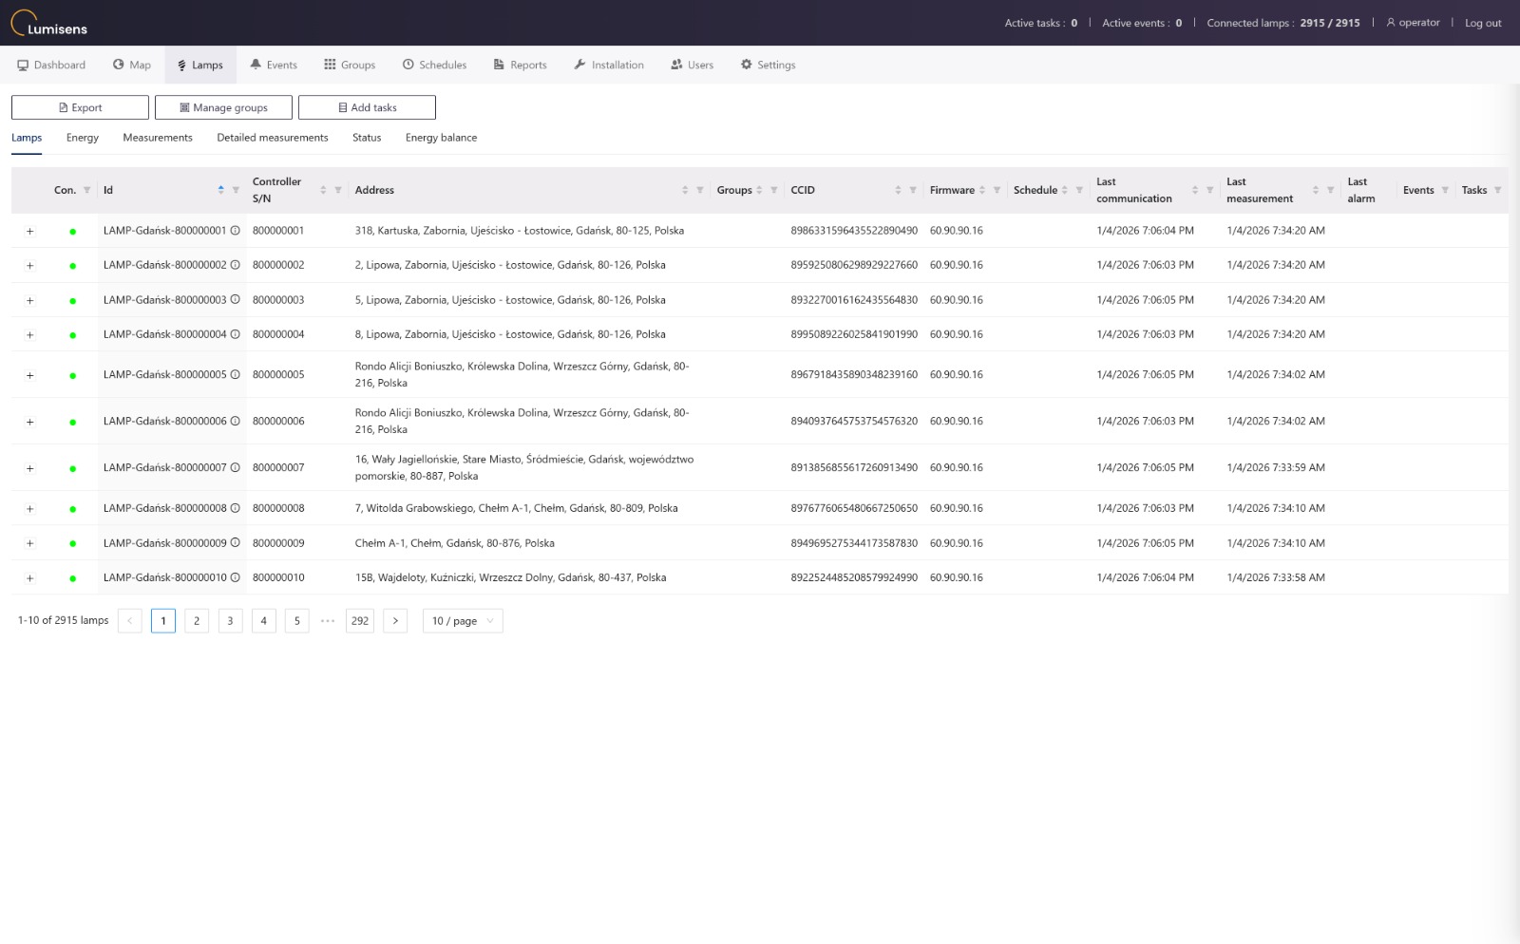Go to page 3 of lamps
The image size is (1520, 944).
pyautogui.click(x=230, y=621)
